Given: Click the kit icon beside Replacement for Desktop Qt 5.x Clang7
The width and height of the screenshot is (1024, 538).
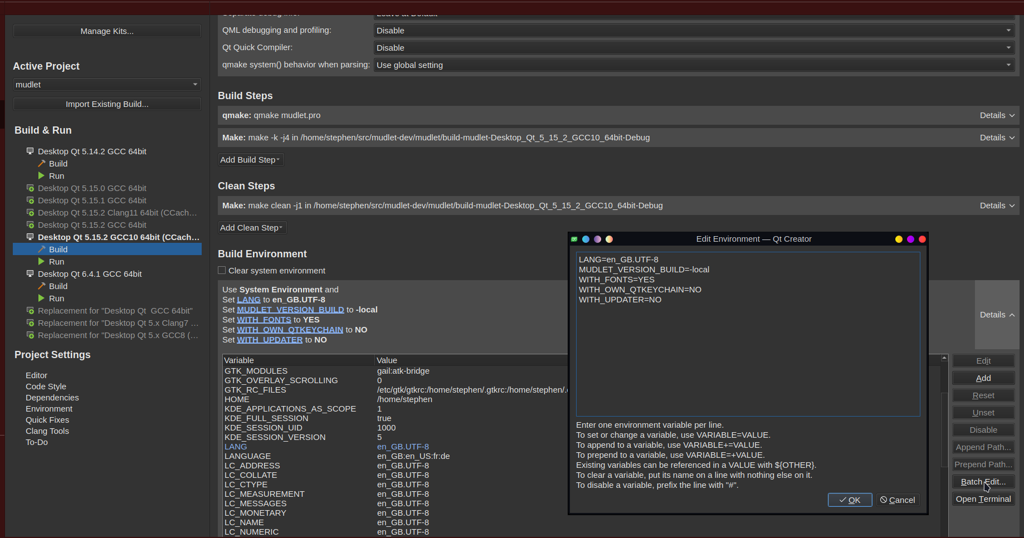Looking at the screenshot, I should (x=30, y=322).
